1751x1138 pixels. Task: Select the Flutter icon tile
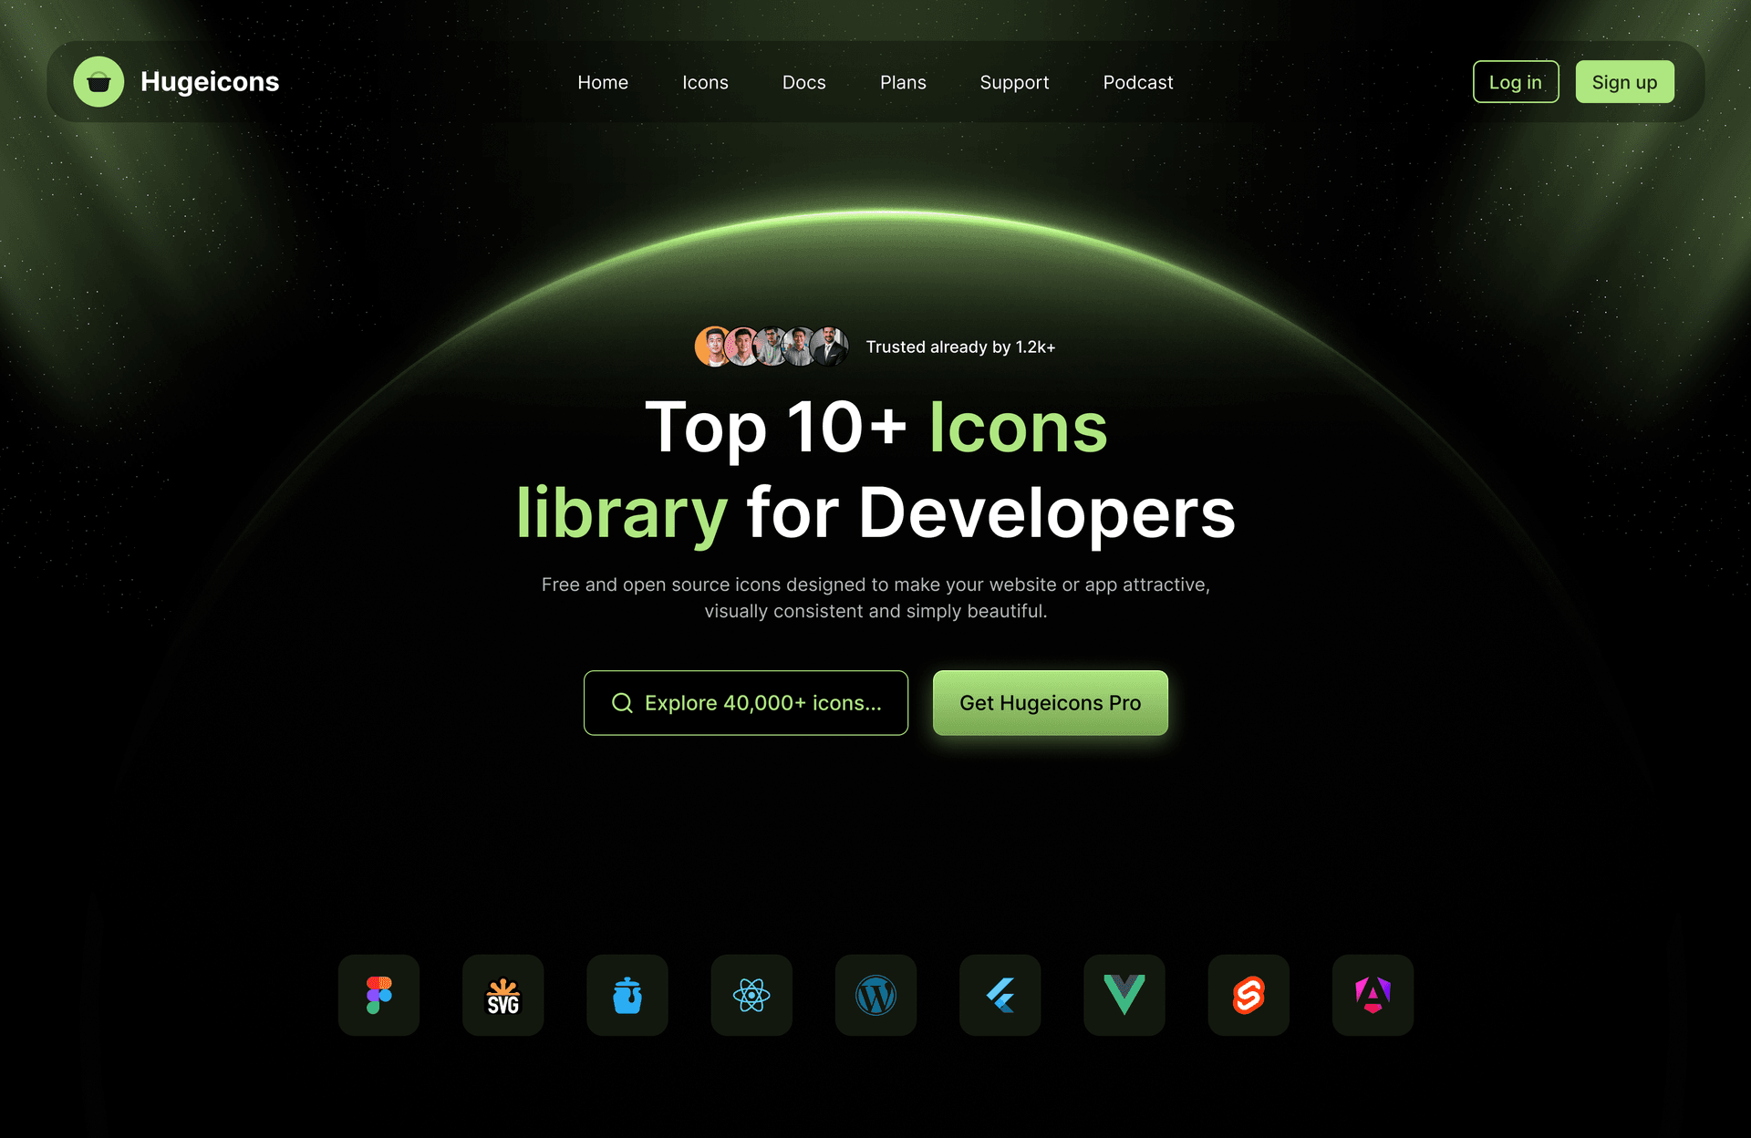coord(1000,995)
